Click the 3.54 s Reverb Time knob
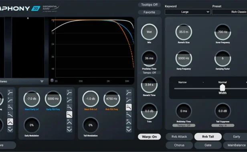Viewport: 247px width, 152px height. tap(149, 85)
